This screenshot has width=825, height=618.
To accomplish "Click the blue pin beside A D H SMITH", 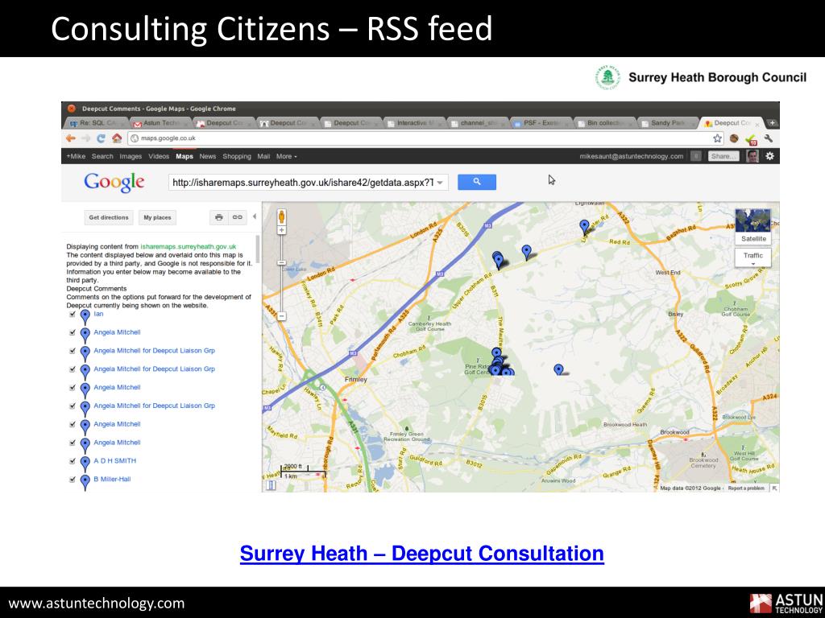I will click(x=85, y=463).
